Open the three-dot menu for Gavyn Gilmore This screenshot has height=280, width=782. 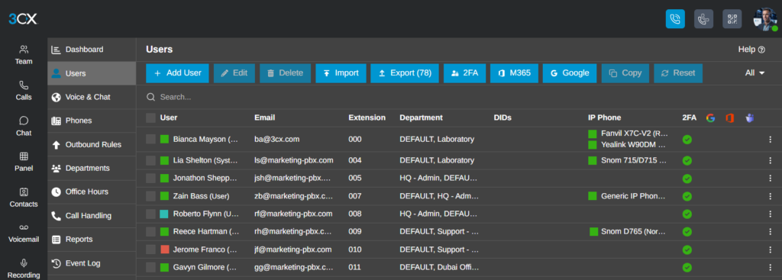click(x=770, y=267)
